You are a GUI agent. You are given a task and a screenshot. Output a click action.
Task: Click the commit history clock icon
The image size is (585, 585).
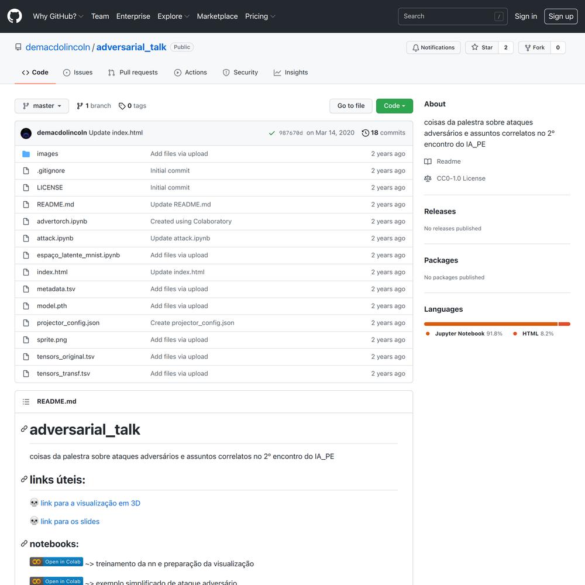(x=365, y=133)
